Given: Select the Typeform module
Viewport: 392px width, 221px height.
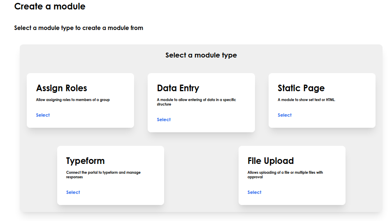Looking at the screenshot, I should [73, 192].
